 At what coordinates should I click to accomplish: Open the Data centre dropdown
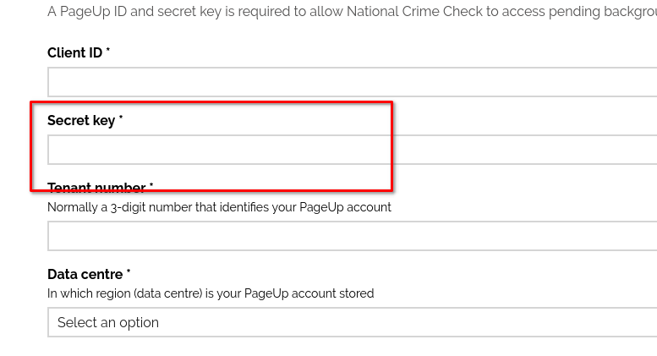pyautogui.click(x=352, y=322)
